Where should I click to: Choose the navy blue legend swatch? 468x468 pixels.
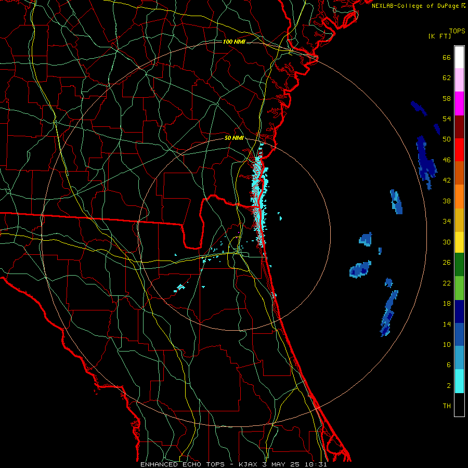point(459,311)
